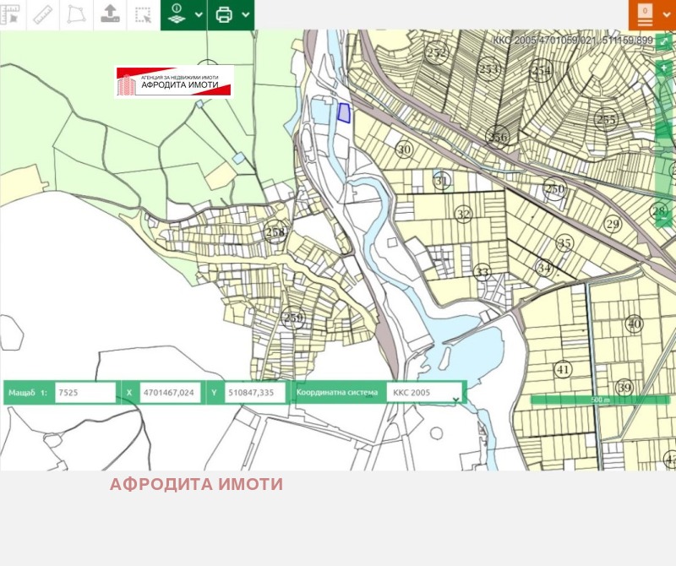Enable the rectangle selection tool

143,14
